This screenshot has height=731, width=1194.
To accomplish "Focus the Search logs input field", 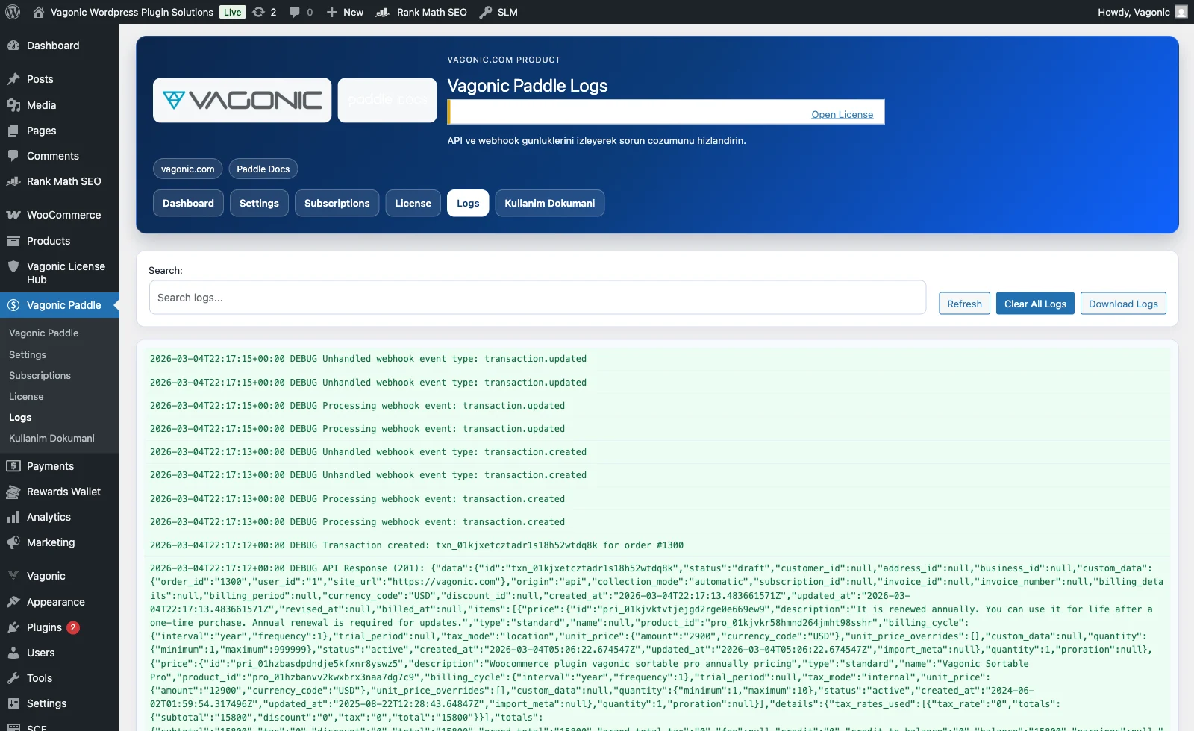I will tap(537, 298).
